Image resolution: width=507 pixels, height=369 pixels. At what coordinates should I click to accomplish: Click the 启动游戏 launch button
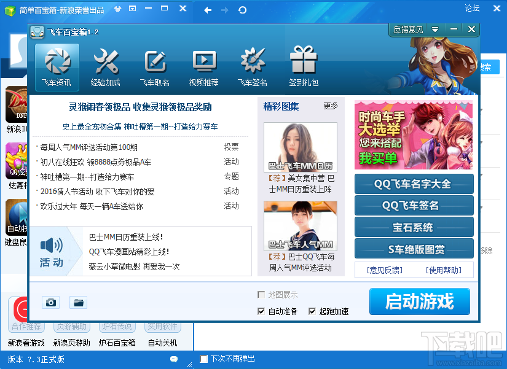420,301
